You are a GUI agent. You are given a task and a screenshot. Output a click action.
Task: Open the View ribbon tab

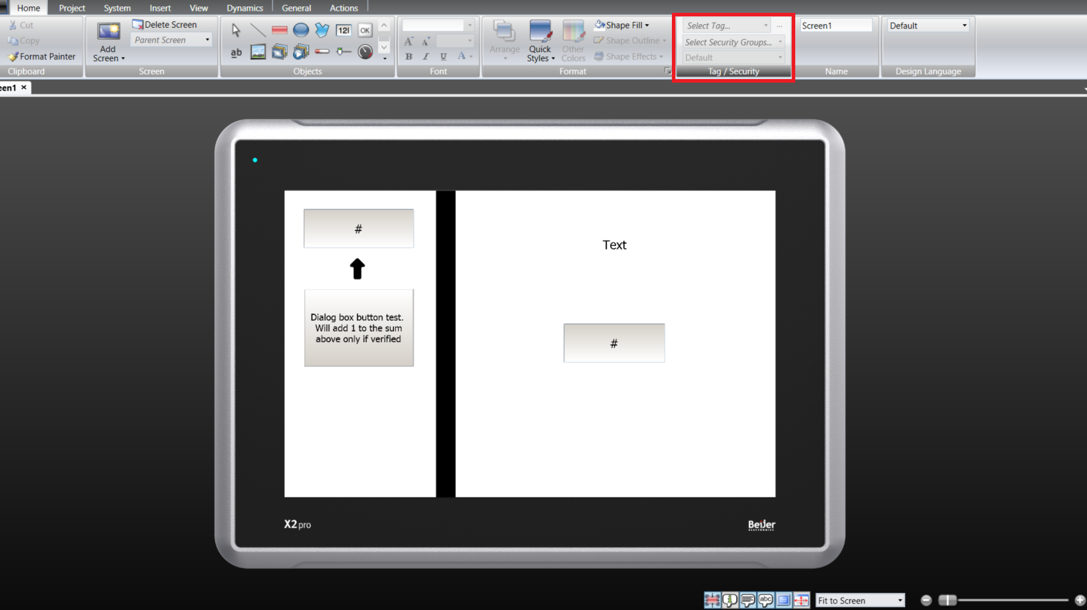[199, 8]
